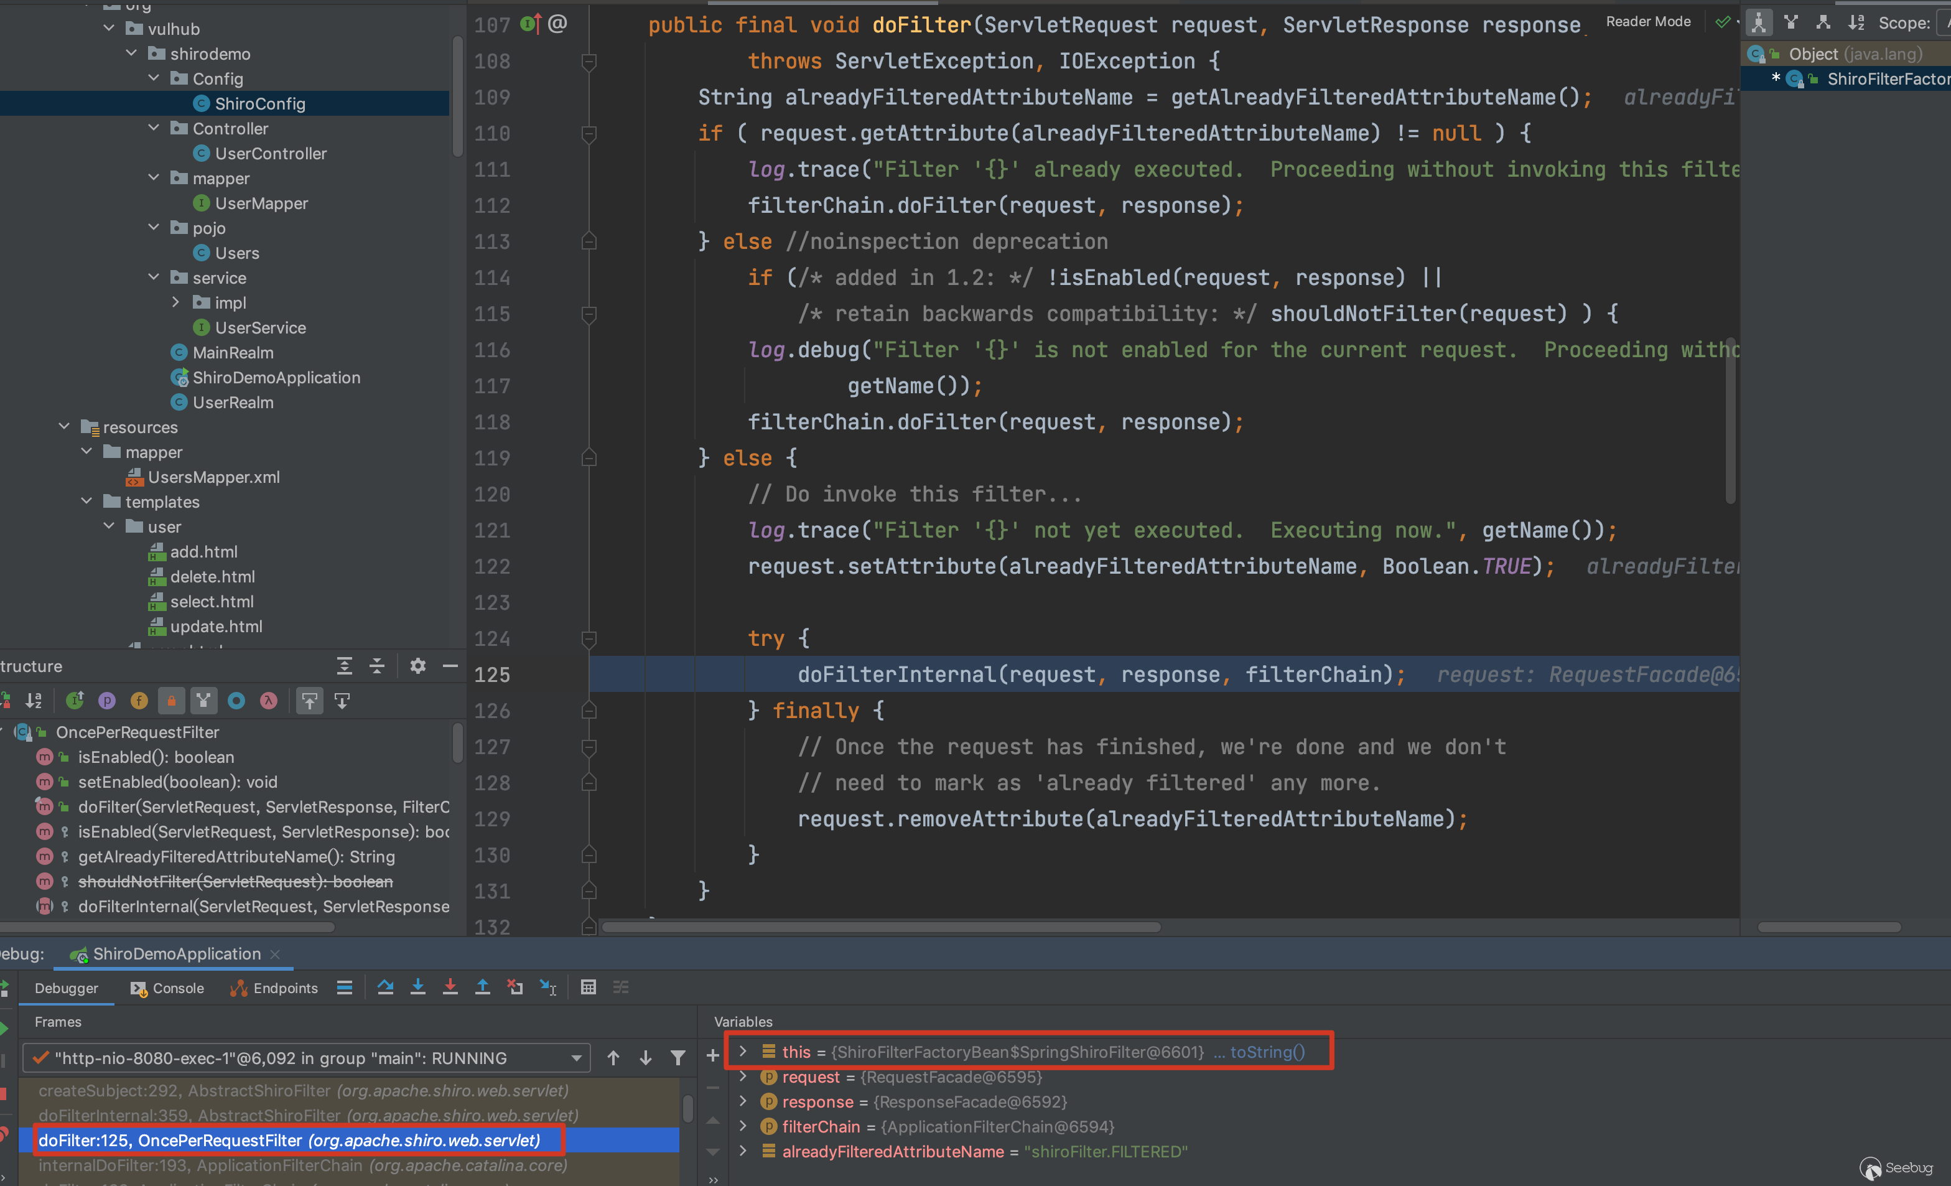Viewport: 1951px width, 1186px height.
Task: Click the Step Over debugger icon
Action: point(386,988)
